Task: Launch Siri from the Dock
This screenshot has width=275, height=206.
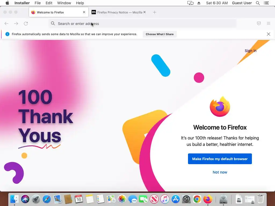Action: point(25,199)
